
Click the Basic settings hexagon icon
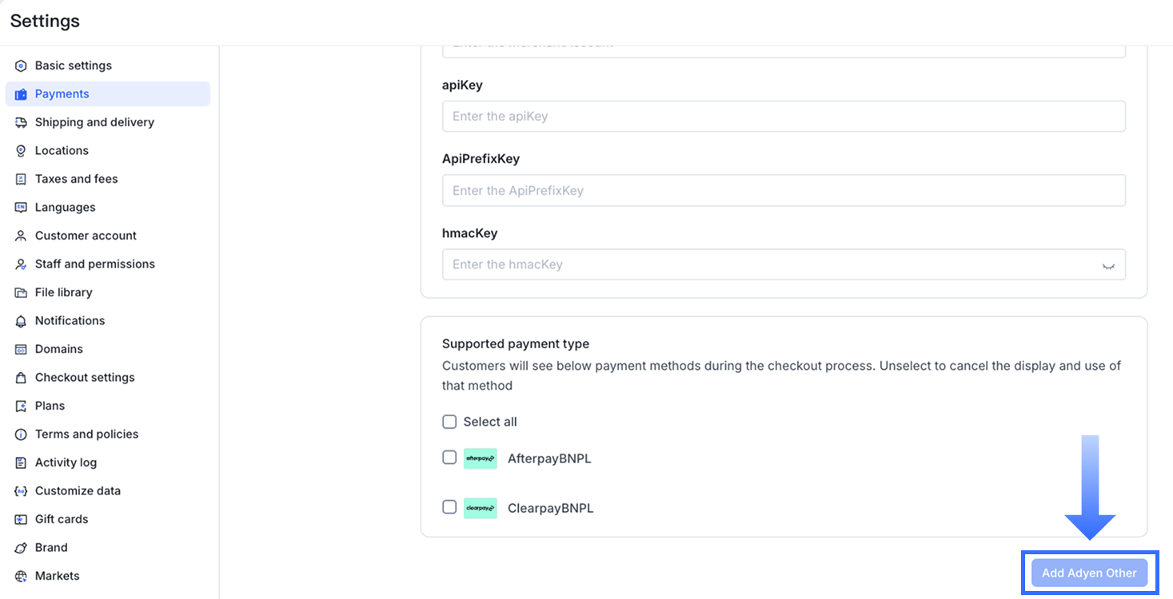21,65
